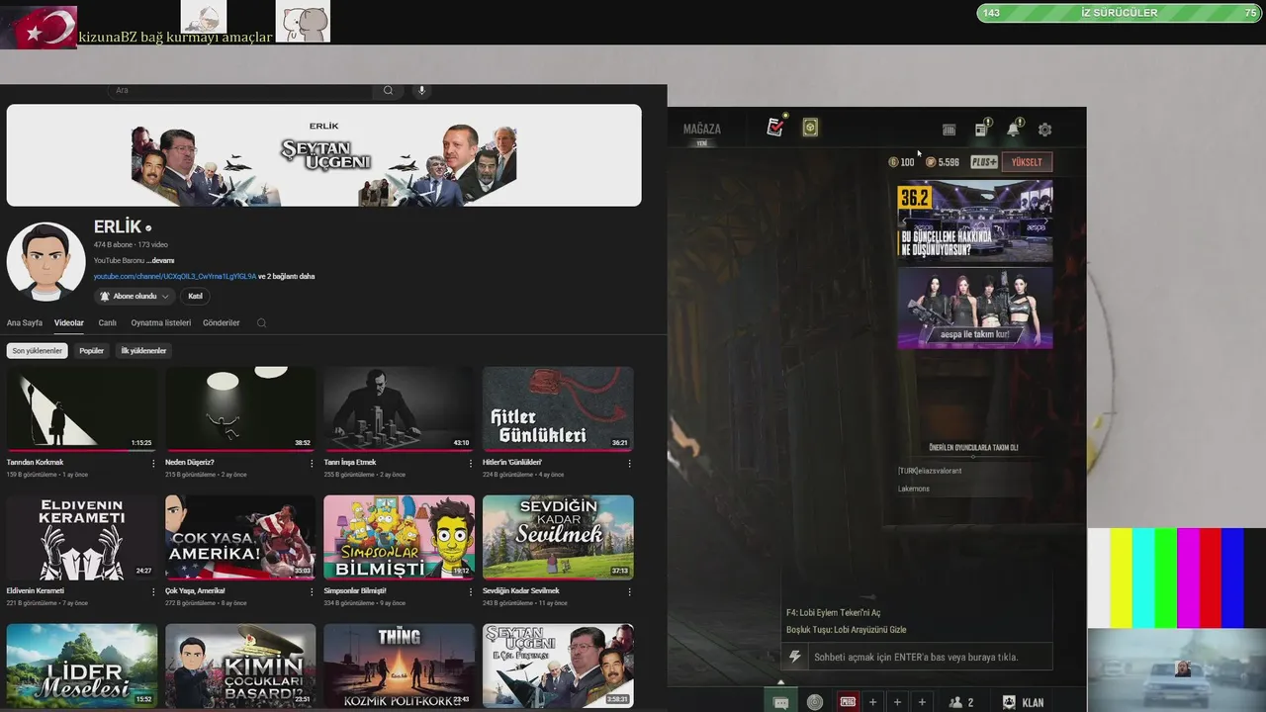Open the friends list icon showing 2

[x=960, y=702]
